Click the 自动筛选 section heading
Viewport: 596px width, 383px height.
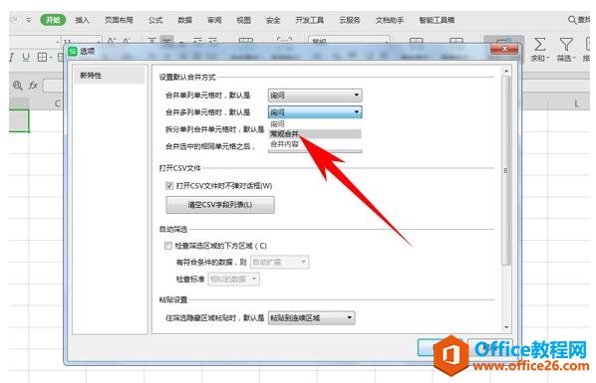[173, 229]
